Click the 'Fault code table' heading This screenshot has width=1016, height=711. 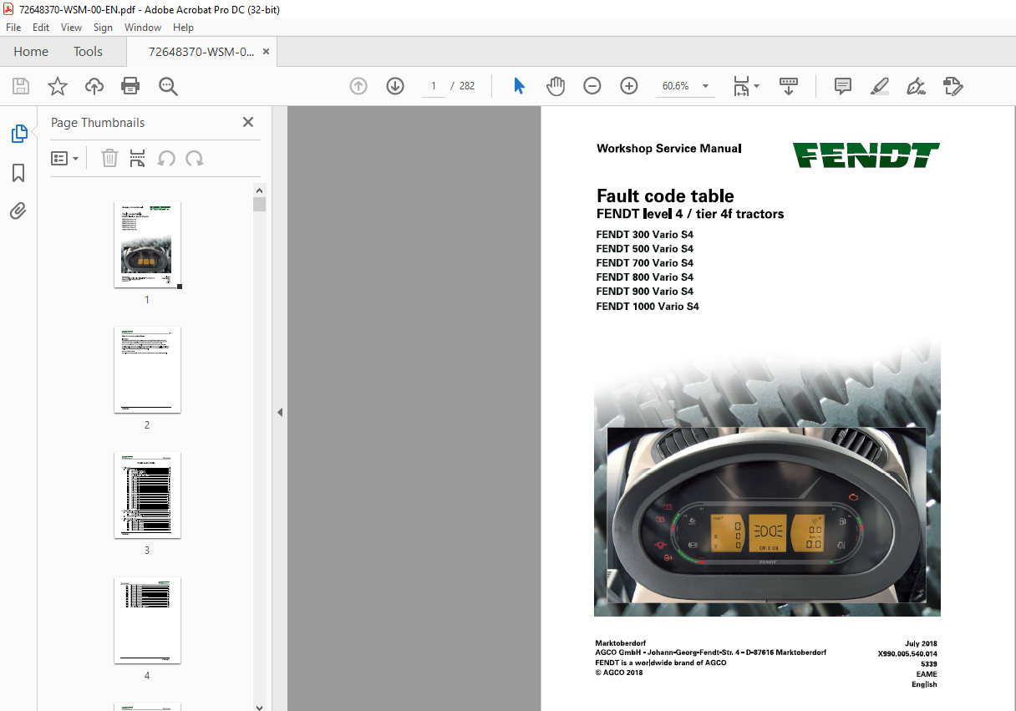click(665, 196)
